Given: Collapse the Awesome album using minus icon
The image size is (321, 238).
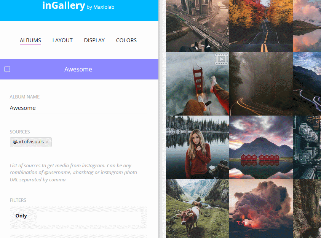Looking at the screenshot, I should point(7,69).
